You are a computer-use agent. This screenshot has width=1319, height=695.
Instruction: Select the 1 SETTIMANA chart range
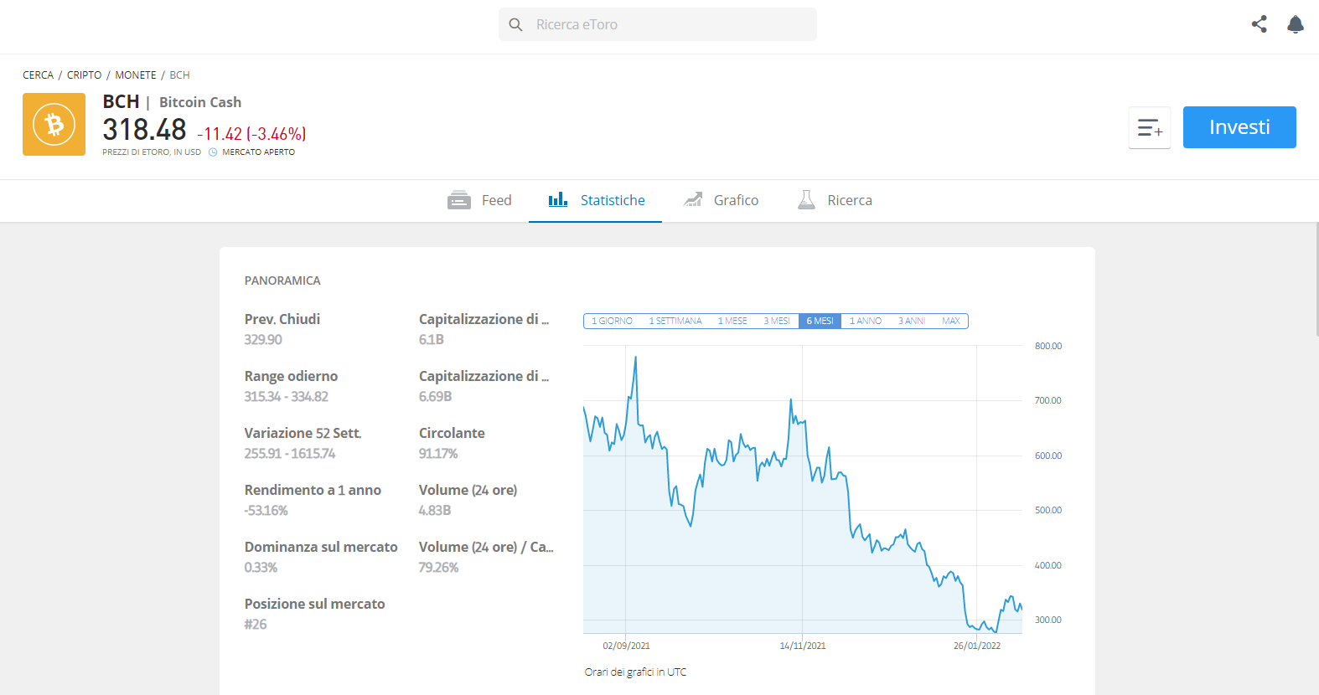[675, 321]
